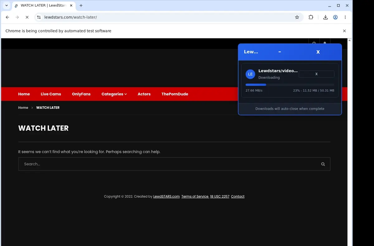Click the 23% - 11.52 MB / 50.31 MB text
The width and height of the screenshot is (374, 246).
(x=314, y=91)
